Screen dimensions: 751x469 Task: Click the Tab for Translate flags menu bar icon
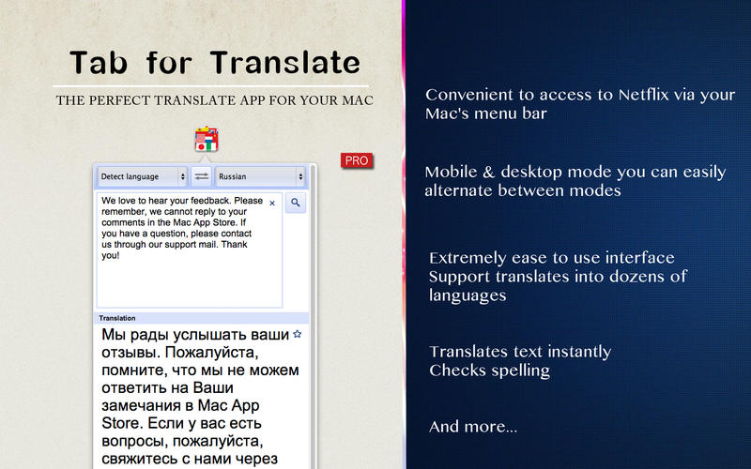207,140
